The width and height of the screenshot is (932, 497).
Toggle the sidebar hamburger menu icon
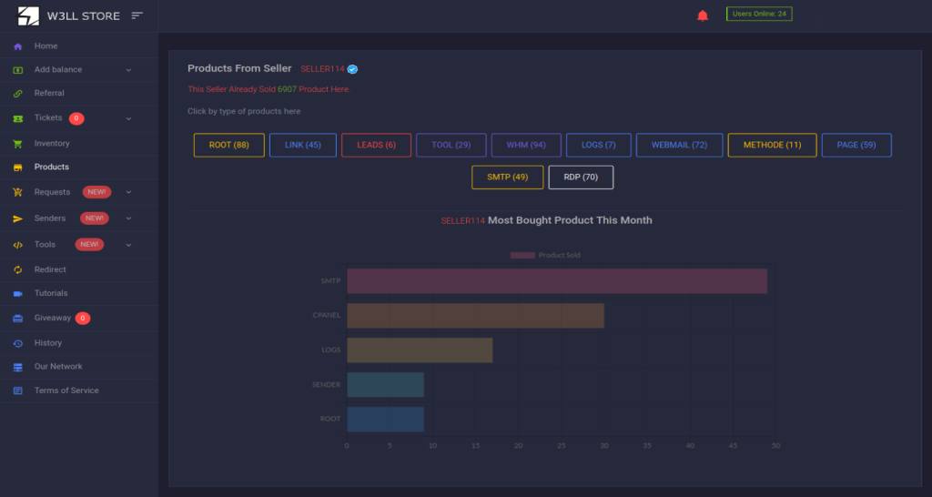coord(137,15)
